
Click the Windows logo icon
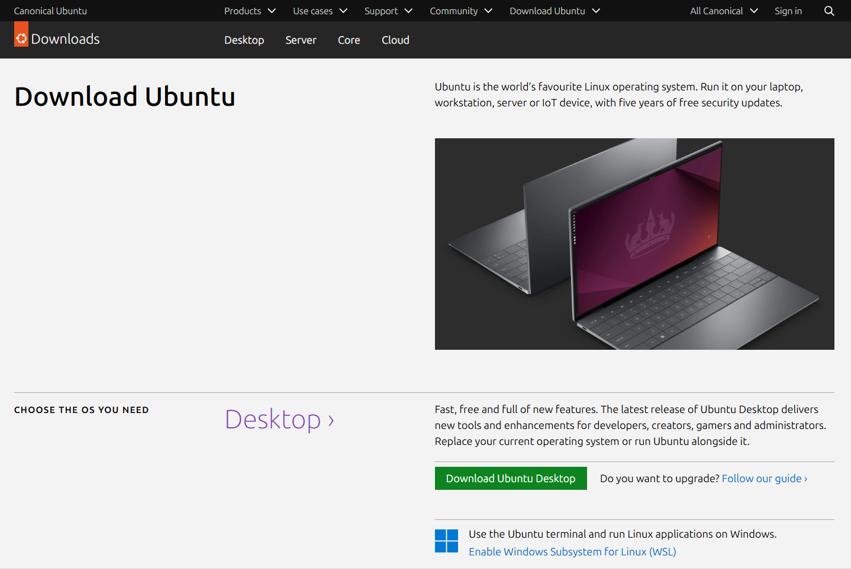point(446,541)
